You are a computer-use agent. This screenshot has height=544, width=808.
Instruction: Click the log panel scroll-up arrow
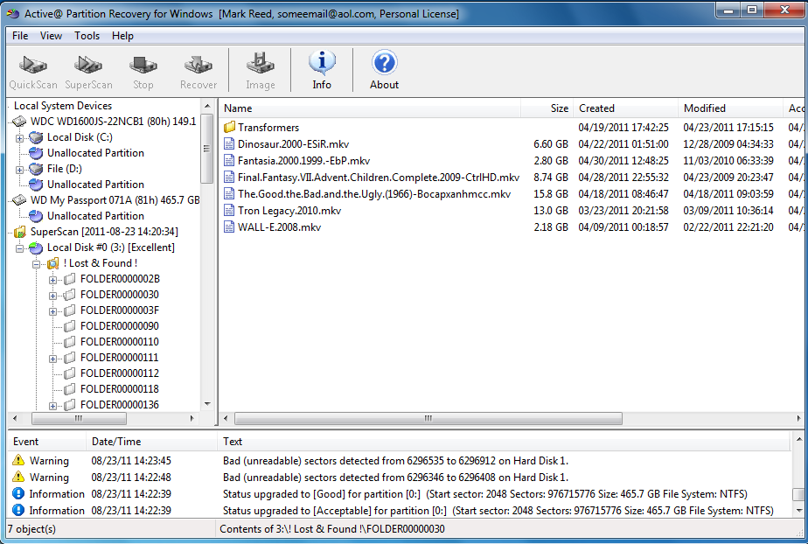798,439
